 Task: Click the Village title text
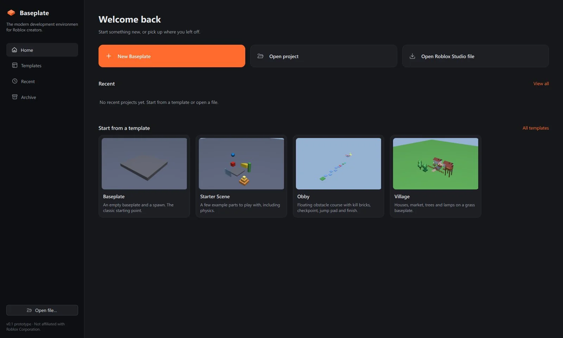[402, 196]
